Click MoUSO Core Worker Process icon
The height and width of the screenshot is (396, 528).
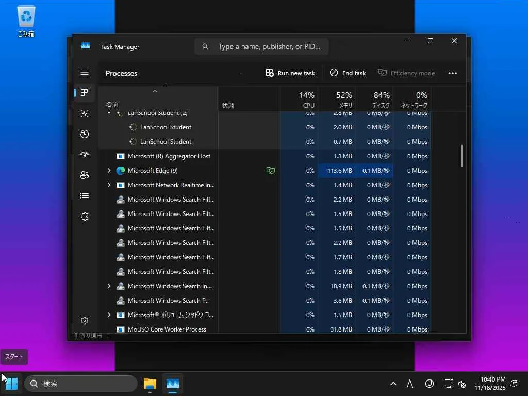click(x=120, y=329)
